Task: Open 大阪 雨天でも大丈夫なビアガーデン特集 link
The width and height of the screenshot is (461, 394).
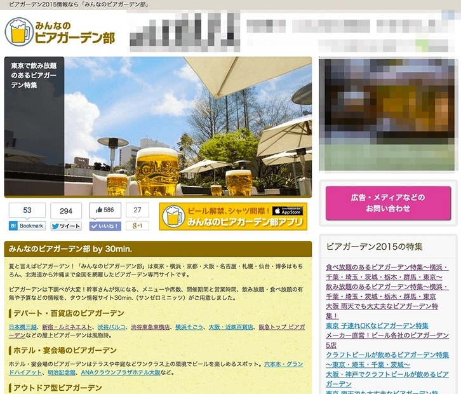Action: click(382, 311)
